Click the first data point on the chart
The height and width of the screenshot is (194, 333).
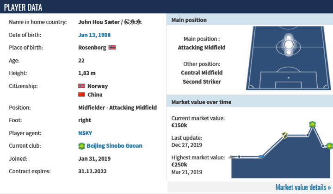pyautogui.click(x=240, y=157)
